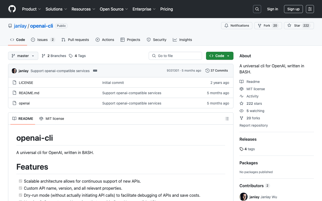
Task: Open the Contributors section heading link
Action: tap(254, 186)
